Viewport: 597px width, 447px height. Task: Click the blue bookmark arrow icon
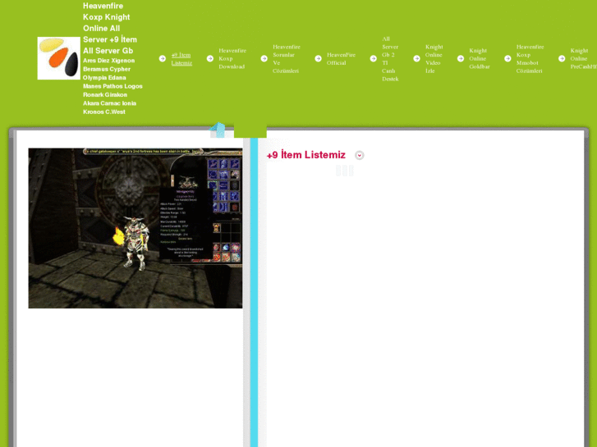[218, 130]
